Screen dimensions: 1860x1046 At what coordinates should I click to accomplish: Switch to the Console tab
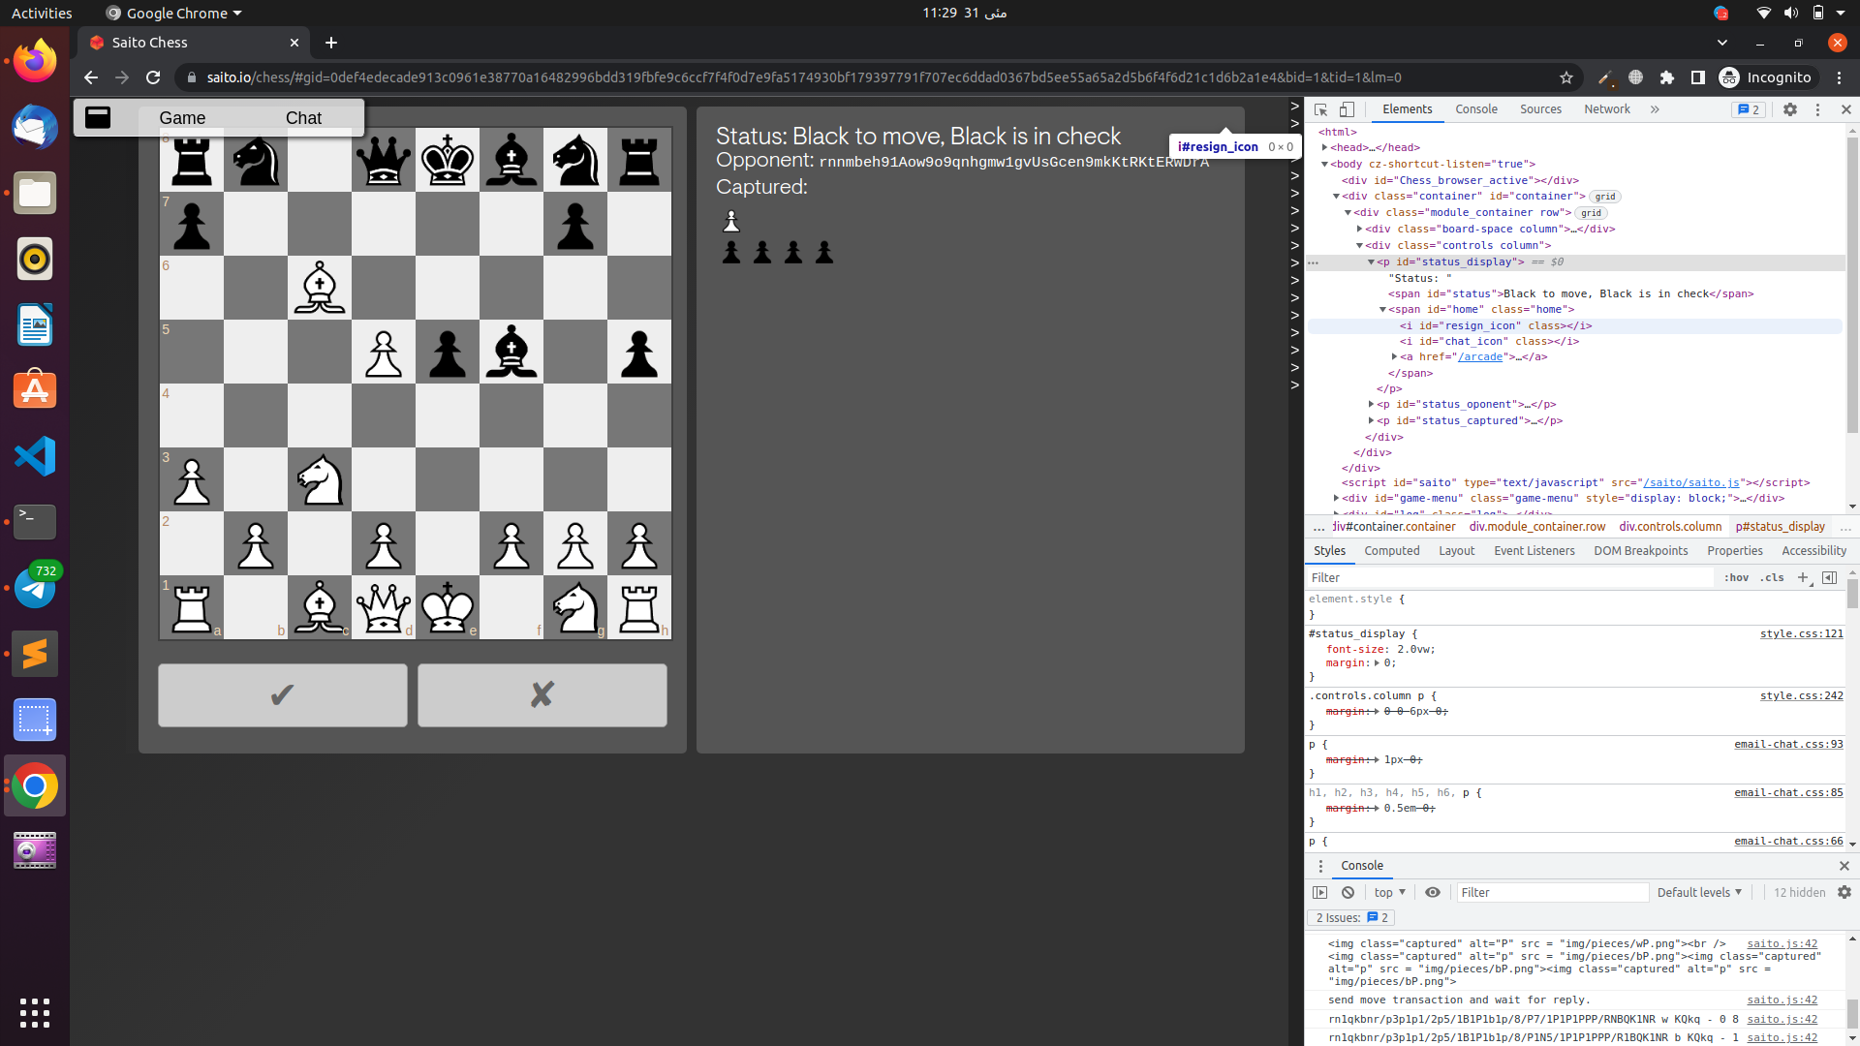pos(1476,109)
